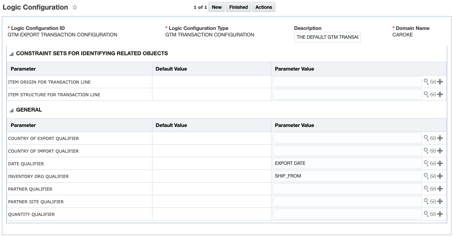Click glasses icon for Country of Export Qualifier
Viewport: 453px width, 237px height.
click(x=433, y=138)
